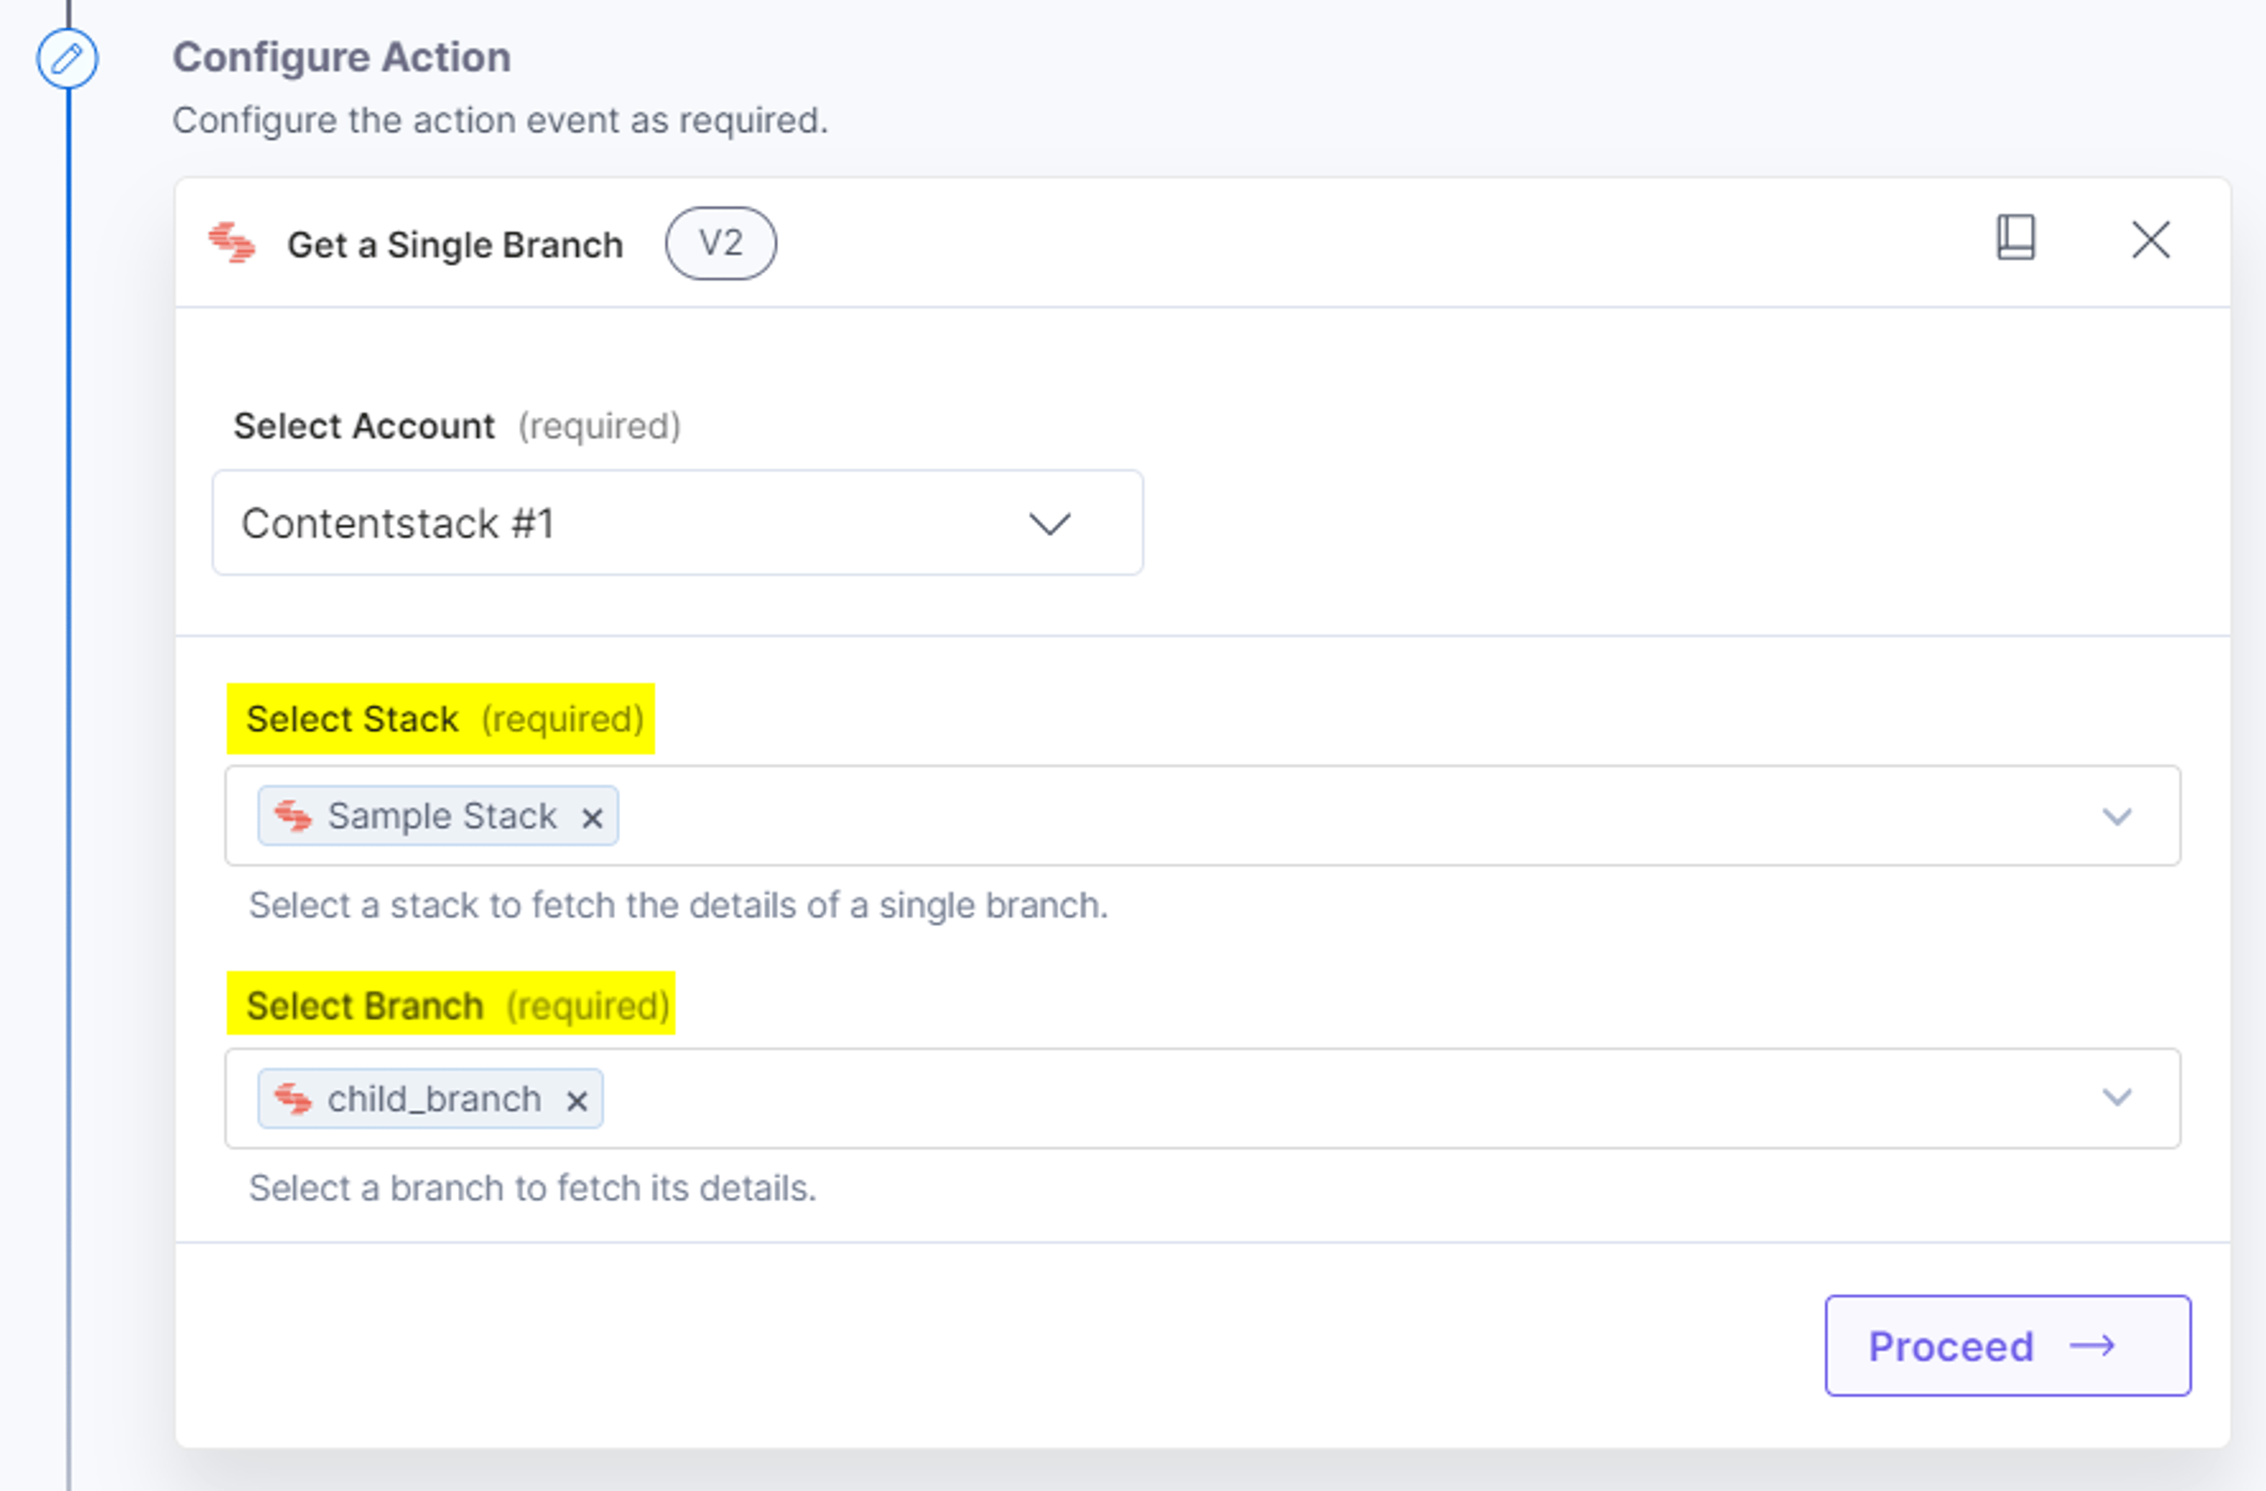
Task: Click the pencil edit step icon
Action: [67, 59]
